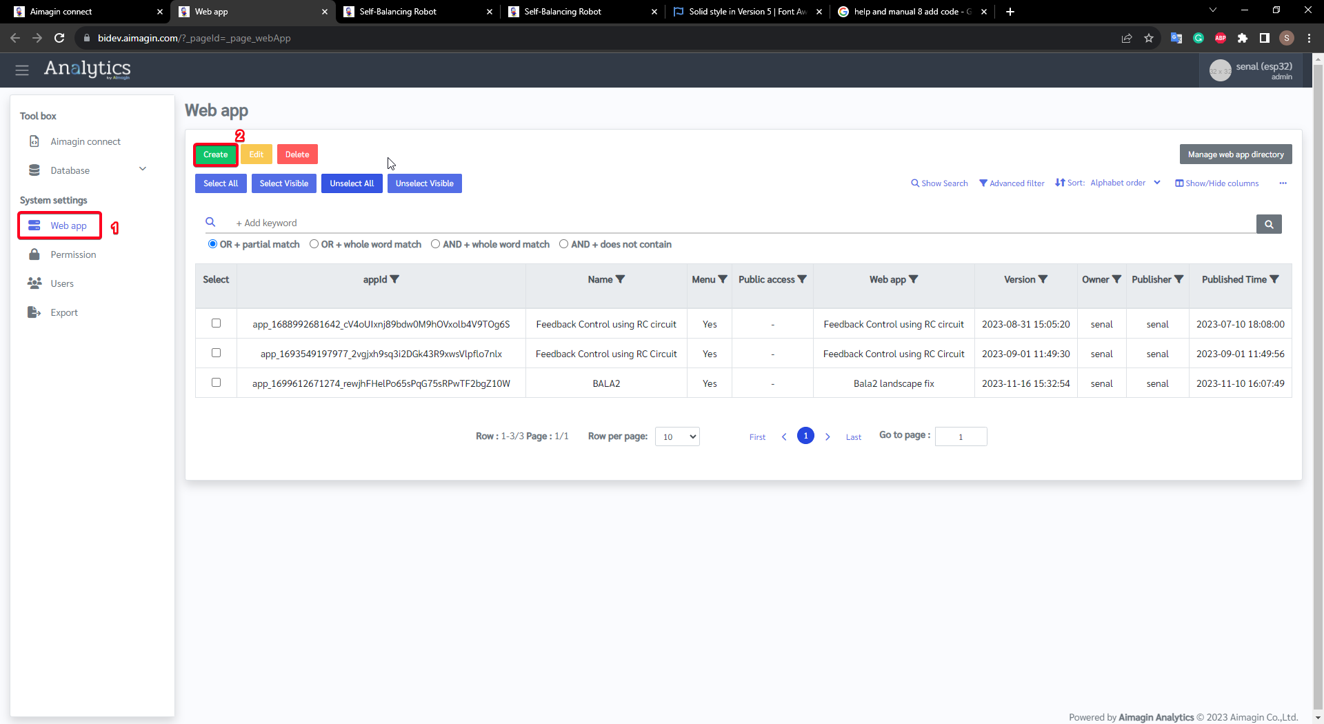The height and width of the screenshot is (724, 1324).
Task: Click the green Create button
Action: [216, 154]
